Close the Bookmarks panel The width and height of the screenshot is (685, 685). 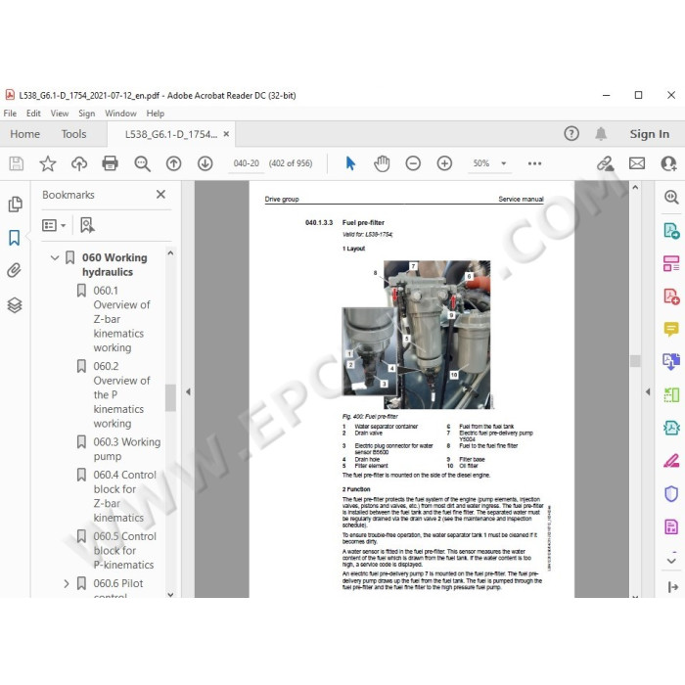(160, 195)
